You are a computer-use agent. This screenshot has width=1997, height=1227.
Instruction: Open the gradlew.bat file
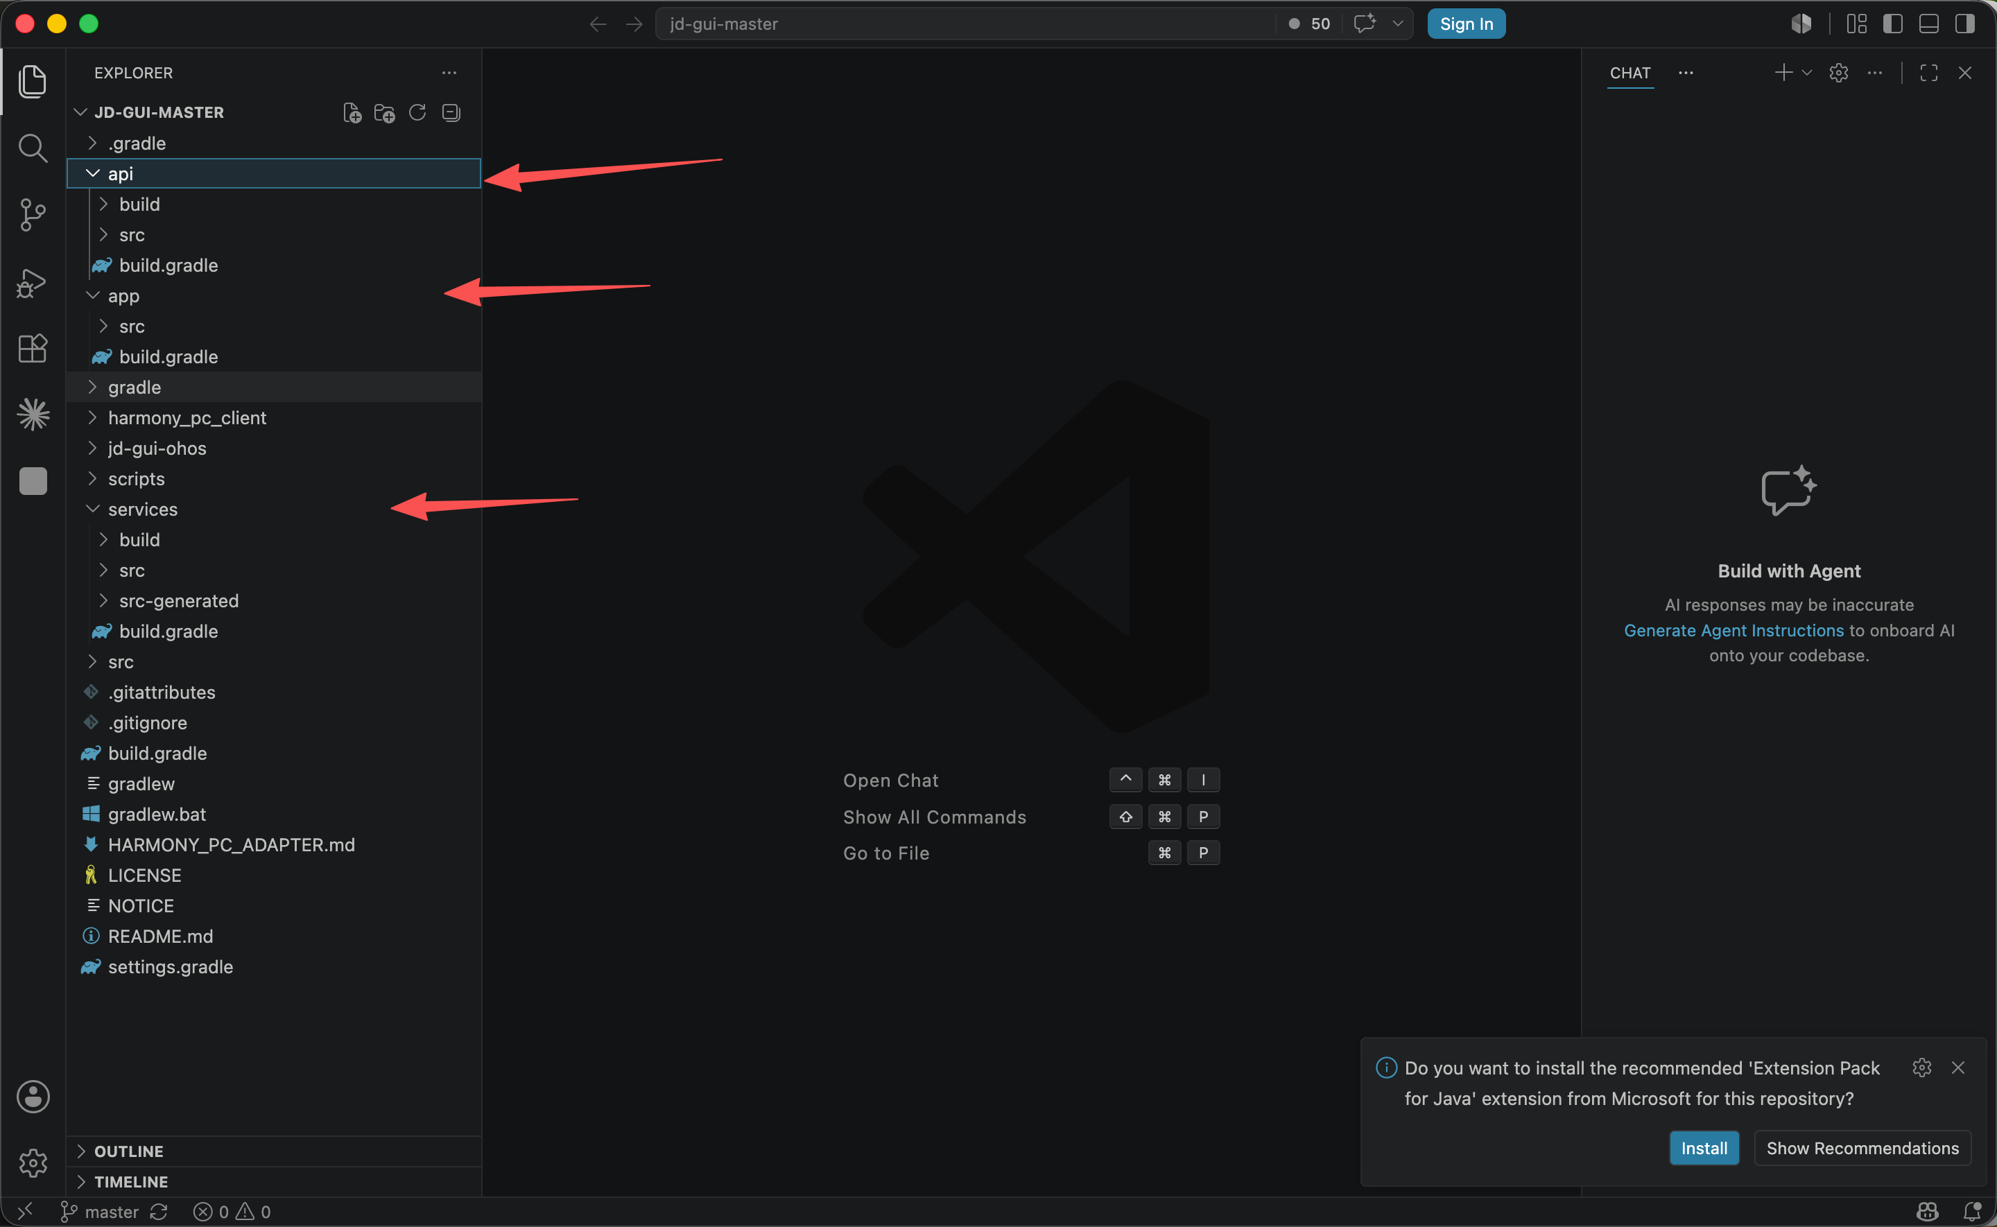click(x=273, y=815)
